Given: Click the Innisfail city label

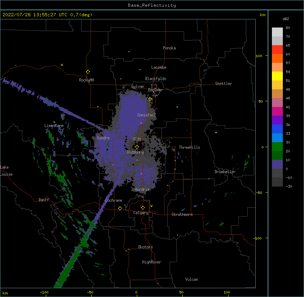Looking at the screenshot, I should click(146, 115).
